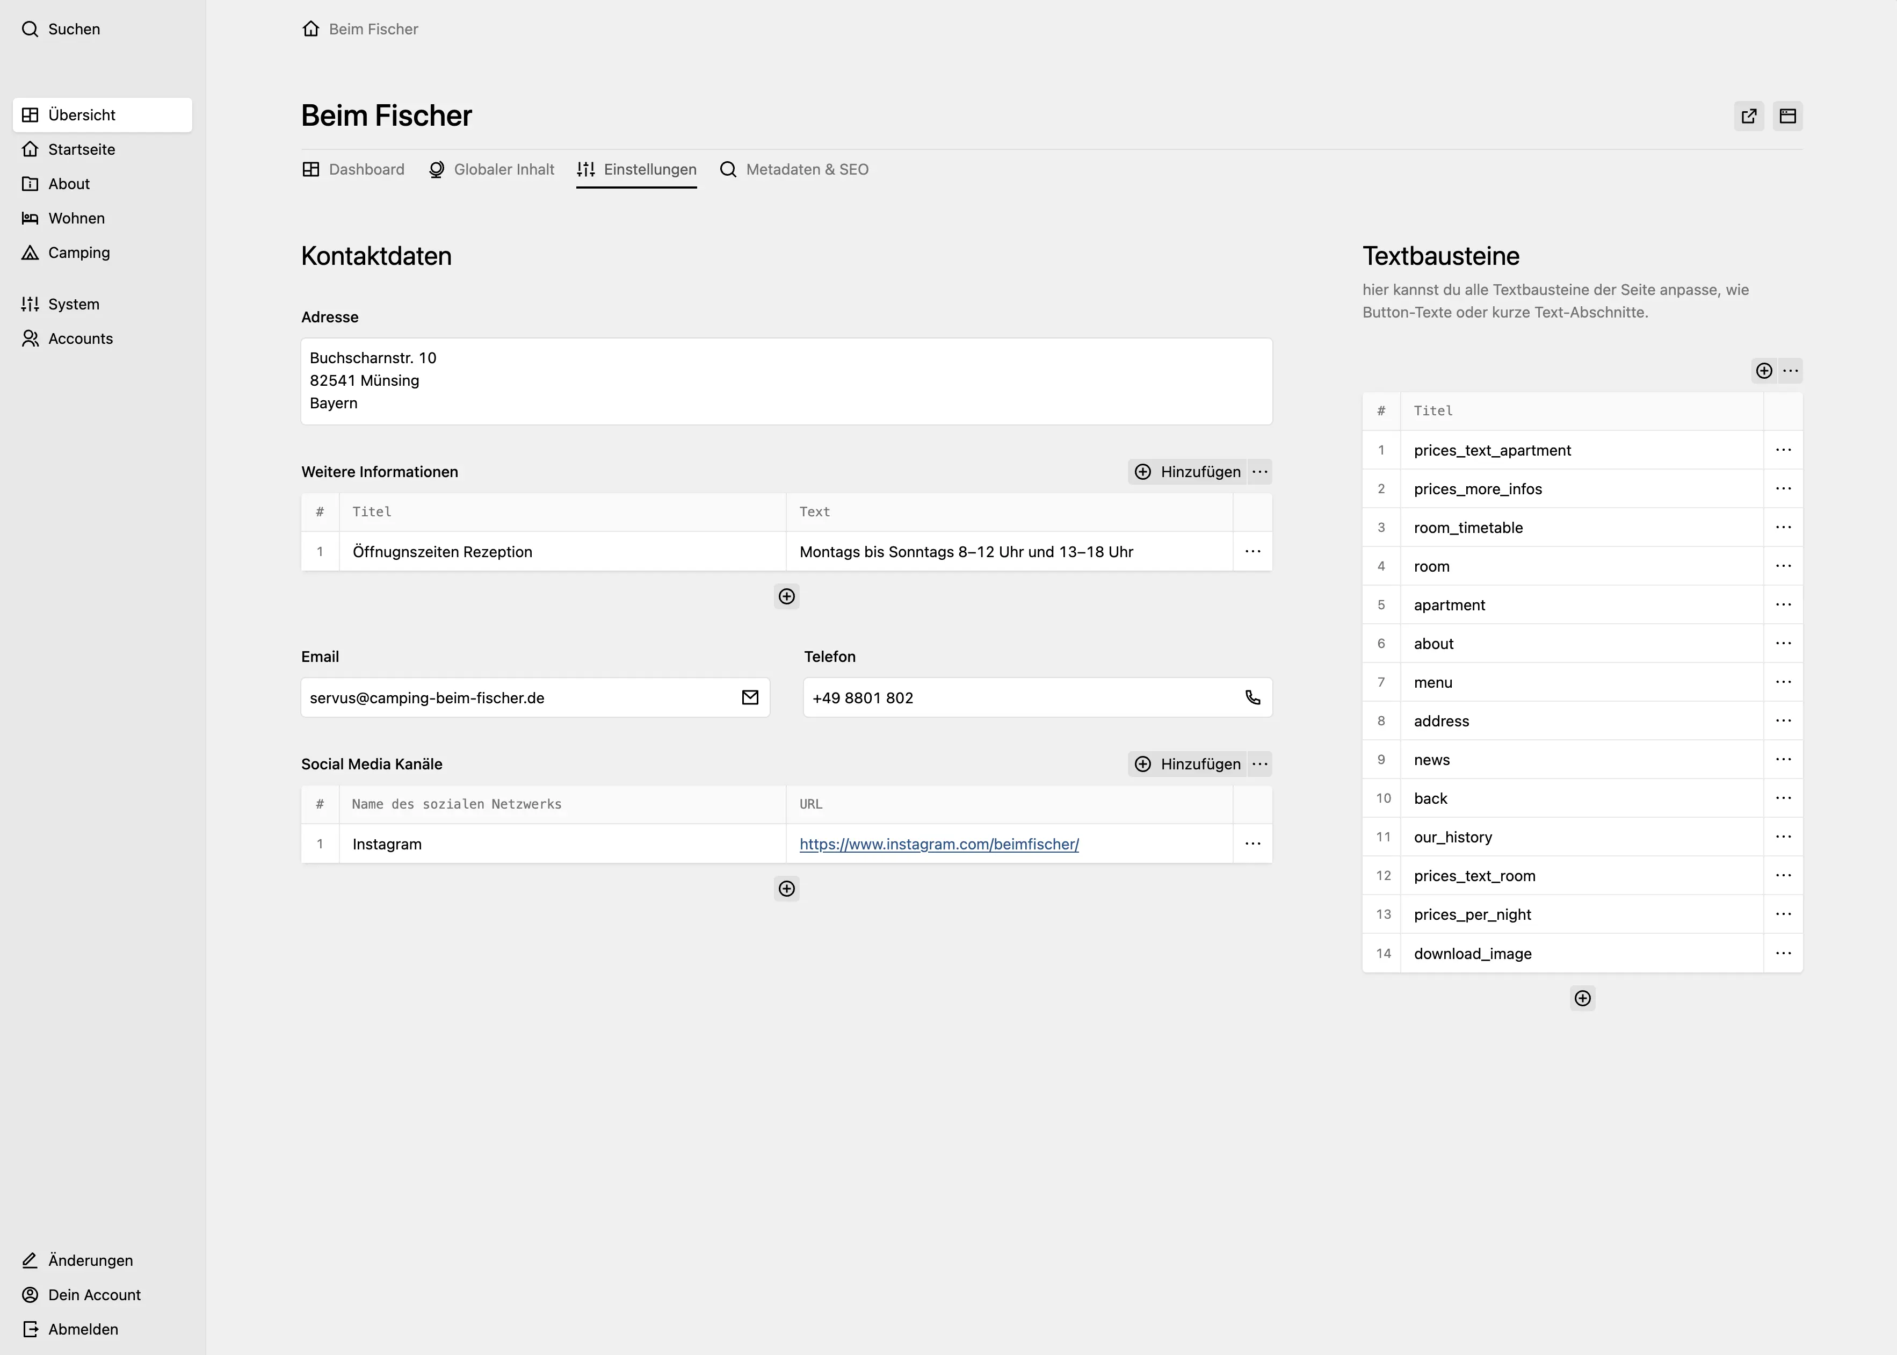
Task: Click the open-in-new-window icon near the title
Action: point(1749,116)
